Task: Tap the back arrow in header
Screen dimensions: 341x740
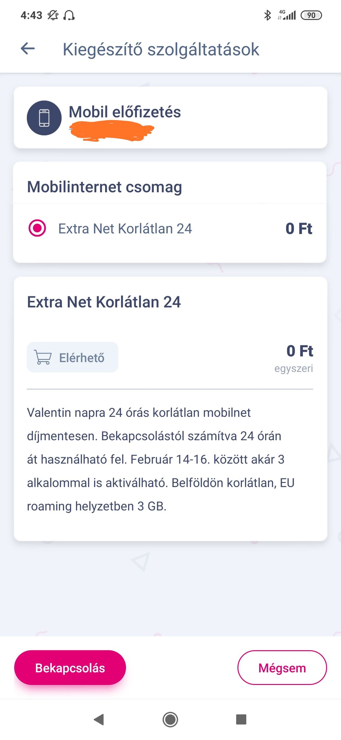Action: 28,49
